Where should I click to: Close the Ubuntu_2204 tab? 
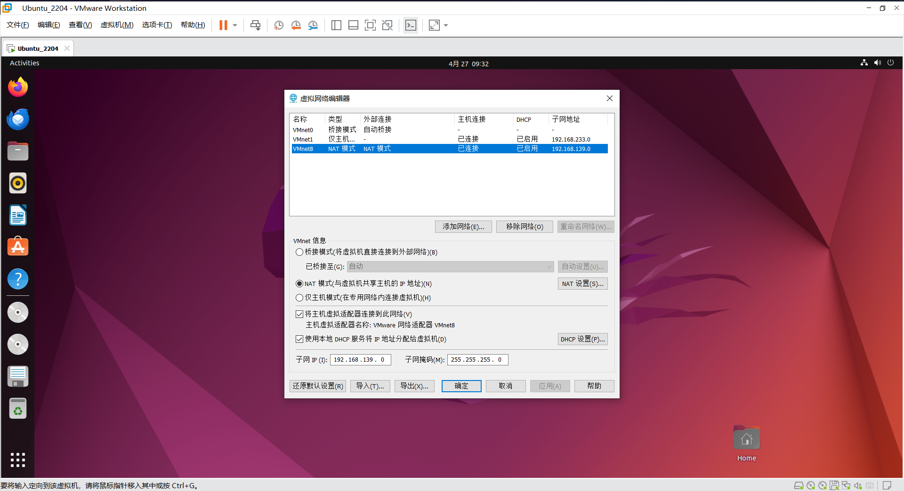[67, 48]
